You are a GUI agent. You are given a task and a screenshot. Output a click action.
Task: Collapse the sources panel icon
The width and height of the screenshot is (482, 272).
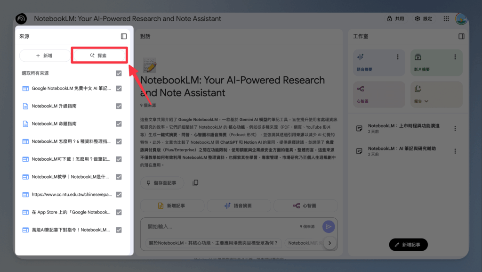(x=124, y=36)
